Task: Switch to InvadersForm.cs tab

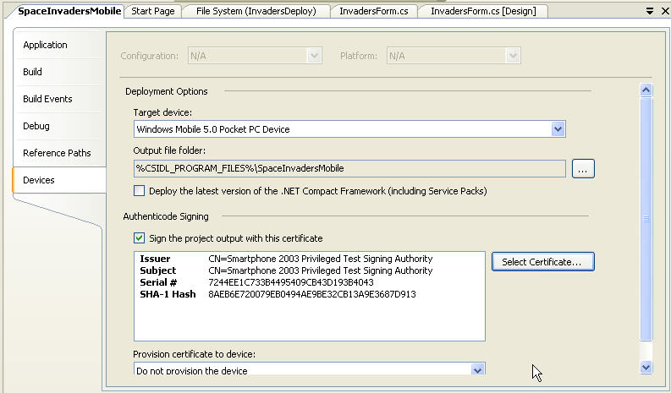Action: pos(374,11)
